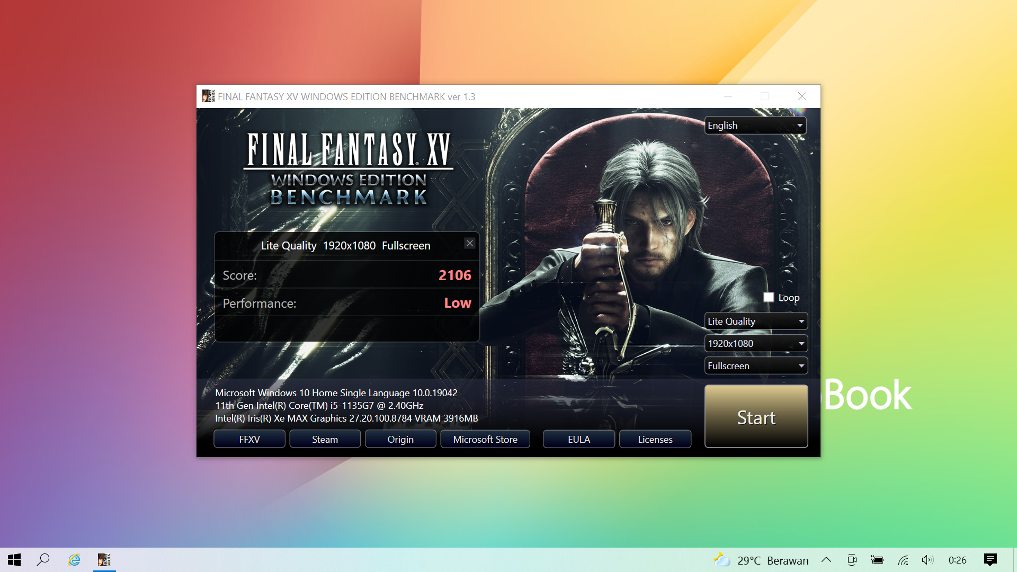Open Windows search magnifier icon
Viewport: 1017px width, 572px height.
tap(43, 560)
